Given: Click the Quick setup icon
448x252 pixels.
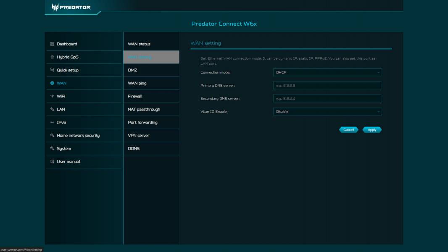Looking at the screenshot, I should [51, 69].
